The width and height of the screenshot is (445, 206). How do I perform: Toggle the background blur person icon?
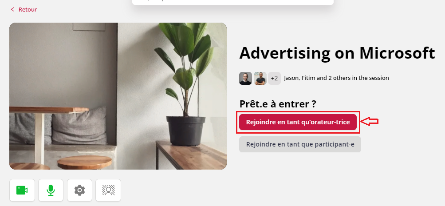pos(108,190)
